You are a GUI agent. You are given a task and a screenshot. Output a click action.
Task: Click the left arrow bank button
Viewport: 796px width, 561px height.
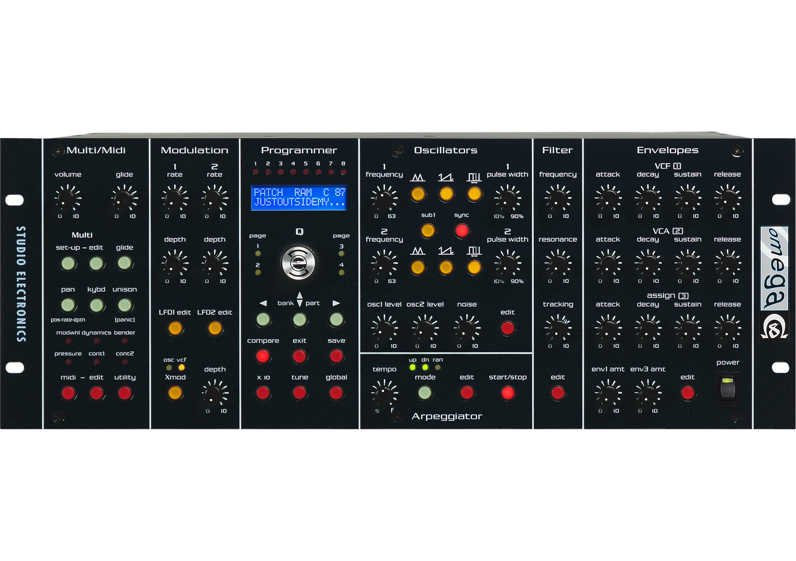click(x=263, y=319)
